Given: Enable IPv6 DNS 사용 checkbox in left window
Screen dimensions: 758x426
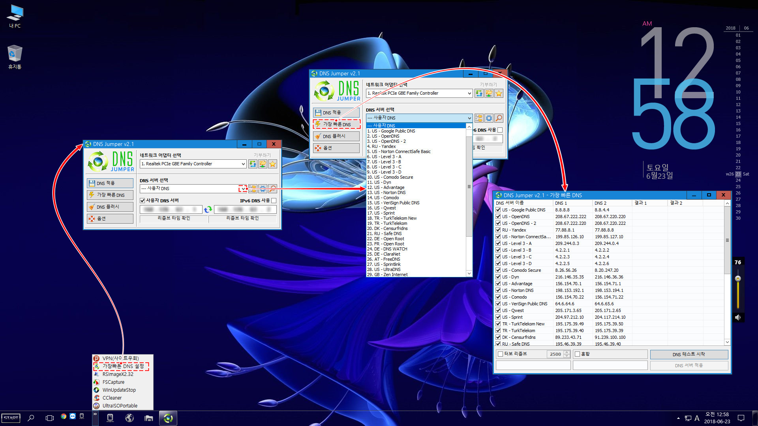Looking at the screenshot, I should pos(274,201).
